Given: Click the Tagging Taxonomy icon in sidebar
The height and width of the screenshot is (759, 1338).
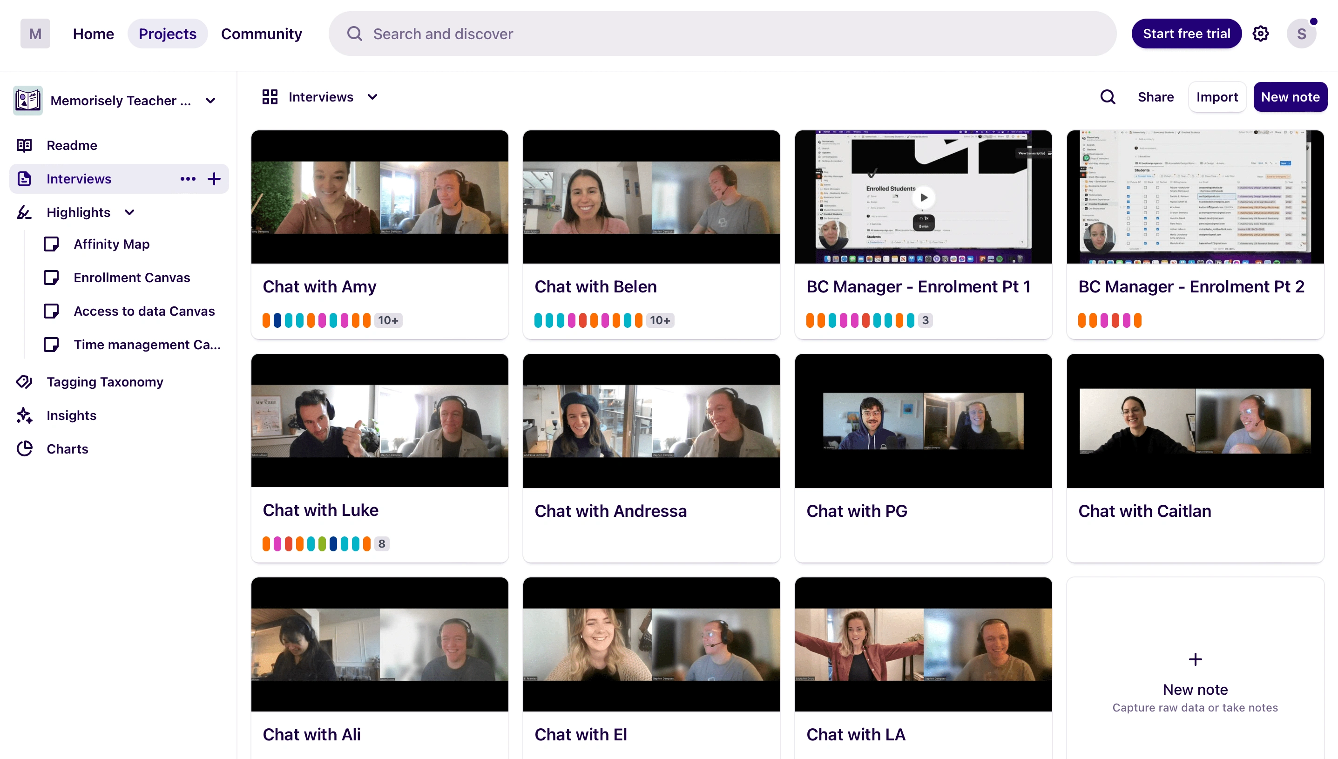Looking at the screenshot, I should pos(25,381).
